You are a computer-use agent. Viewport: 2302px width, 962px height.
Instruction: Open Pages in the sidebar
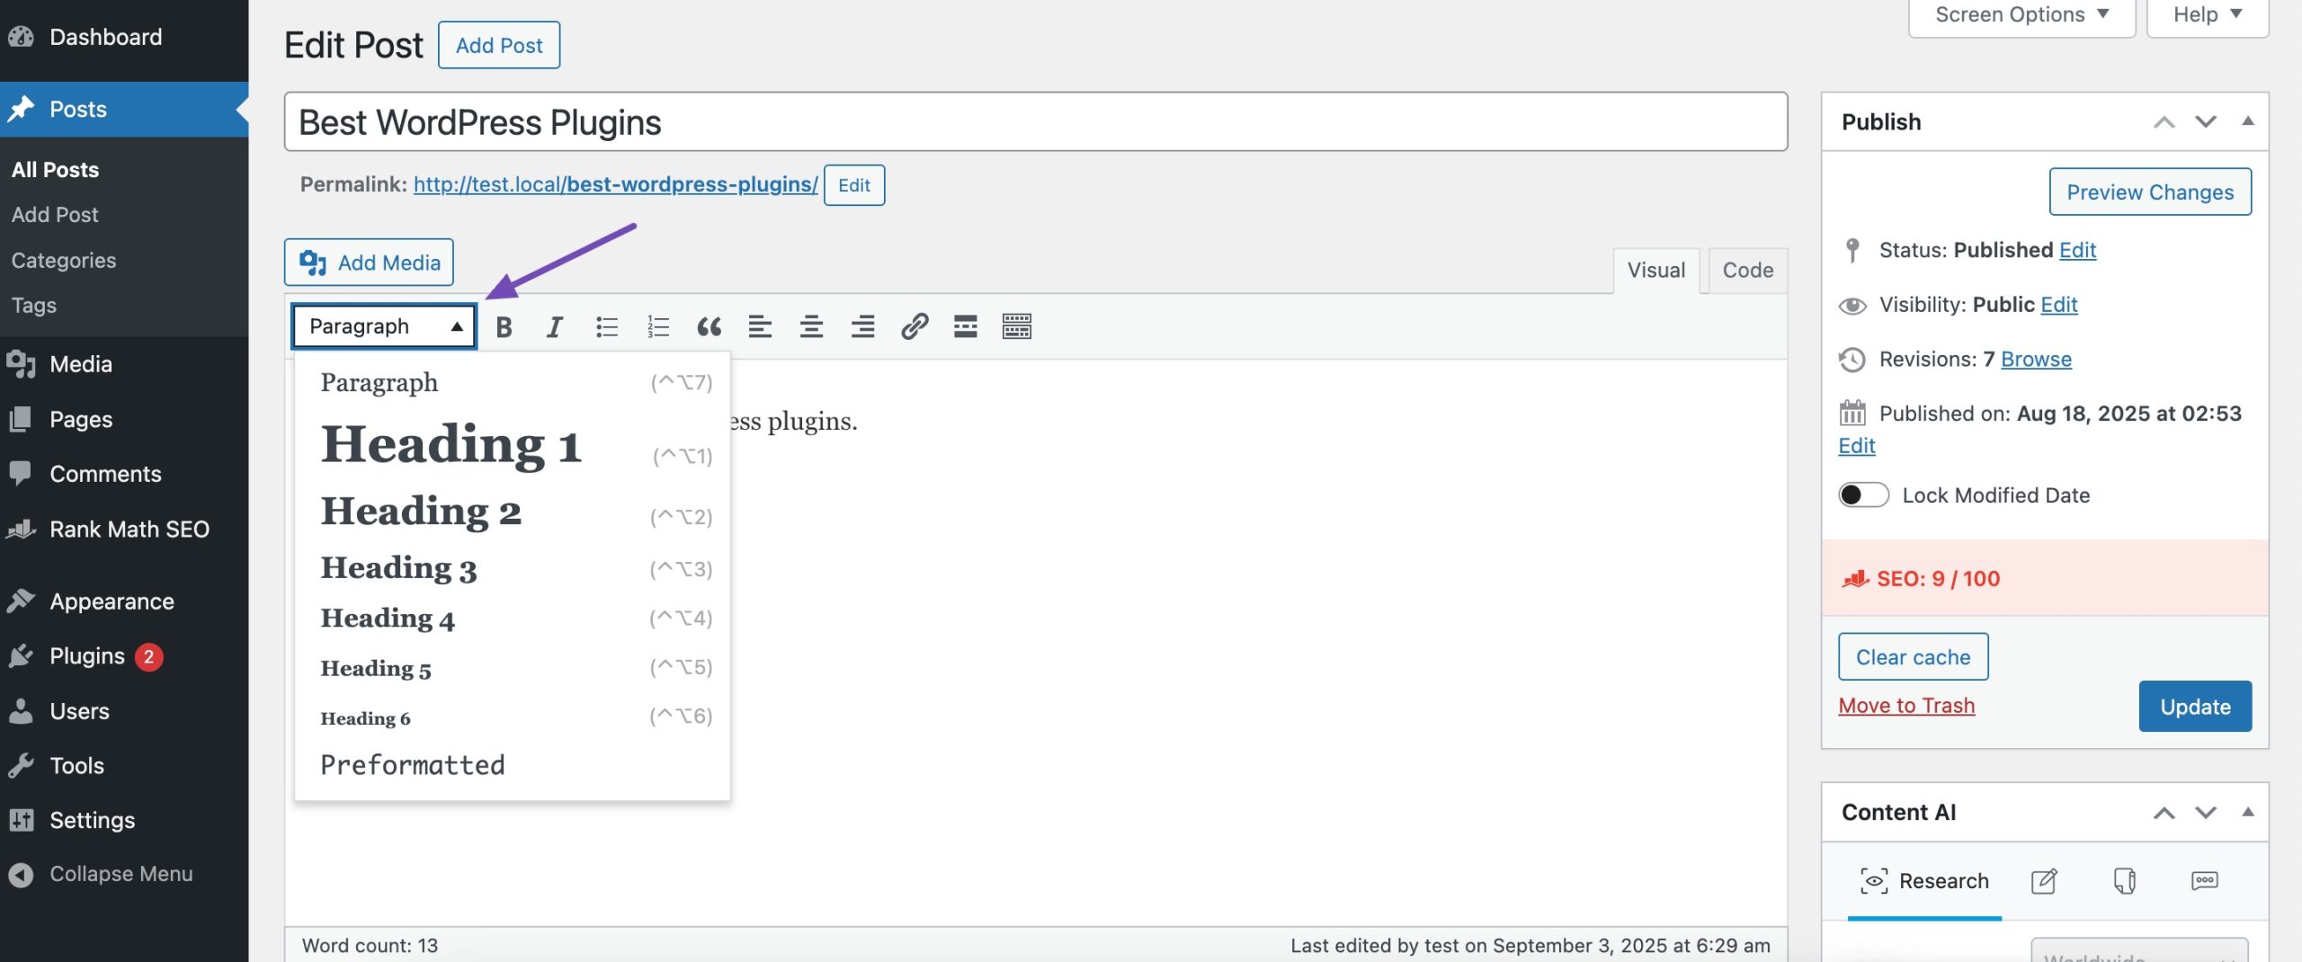[124, 419]
